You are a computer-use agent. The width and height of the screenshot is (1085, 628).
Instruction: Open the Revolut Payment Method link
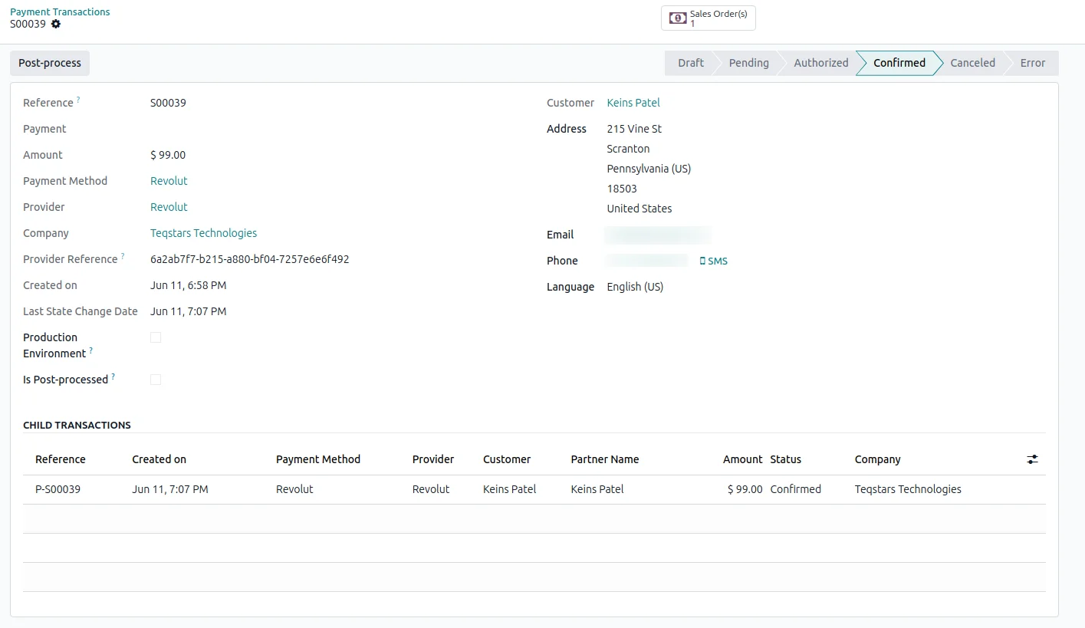(x=169, y=181)
